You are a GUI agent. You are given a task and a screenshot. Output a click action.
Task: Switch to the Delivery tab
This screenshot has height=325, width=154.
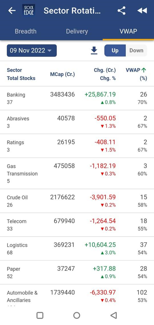77,31
